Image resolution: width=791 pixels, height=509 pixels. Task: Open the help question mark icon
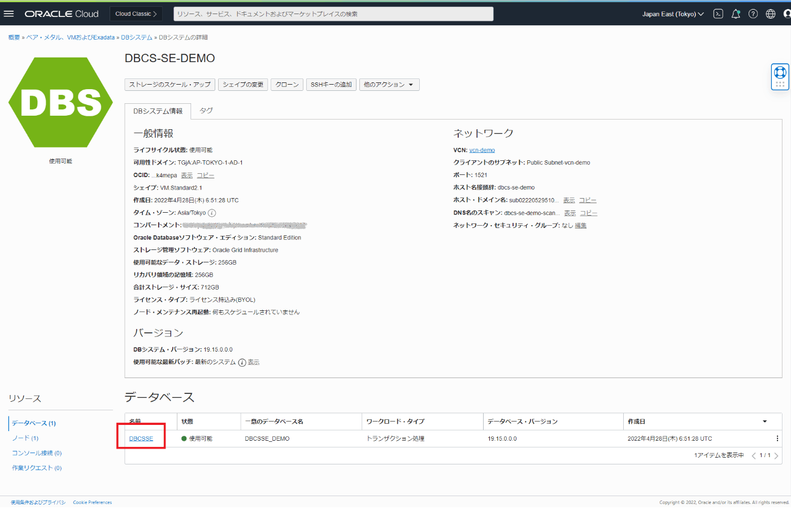click(x=753, y=14)
